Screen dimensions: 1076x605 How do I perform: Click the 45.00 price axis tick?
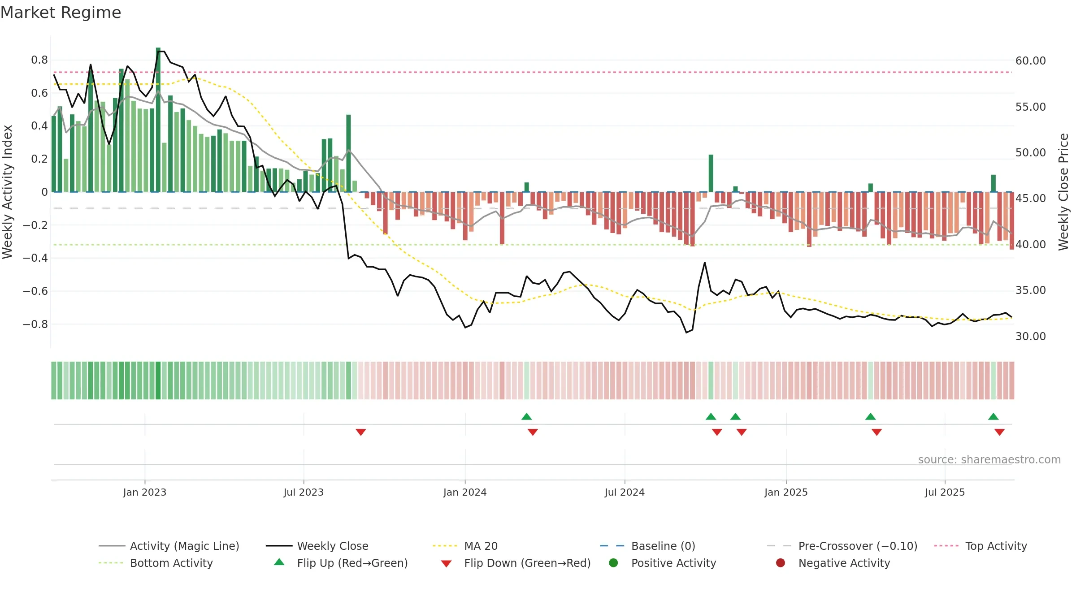click(1030, 199)
